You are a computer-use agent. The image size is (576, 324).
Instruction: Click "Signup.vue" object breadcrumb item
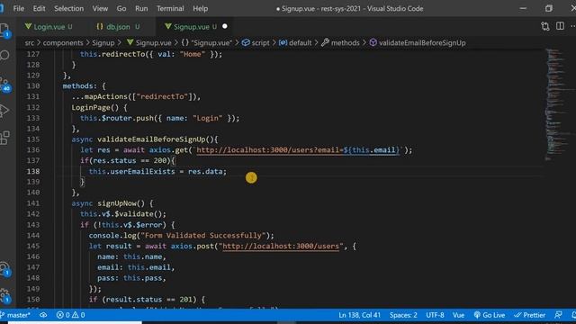point(207,42)
